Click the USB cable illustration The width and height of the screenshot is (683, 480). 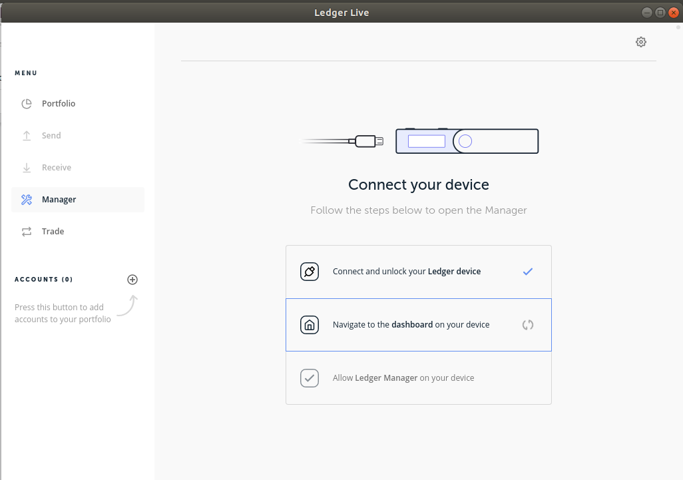pyautogui.click(x=343, y=141)
